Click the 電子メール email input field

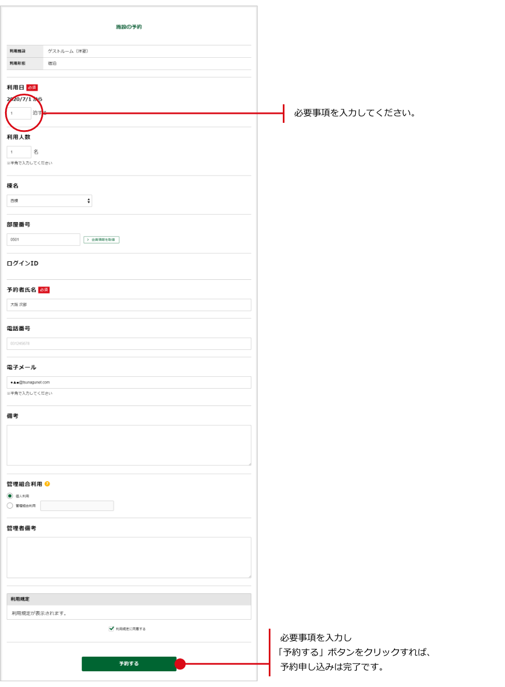(128, 382)
